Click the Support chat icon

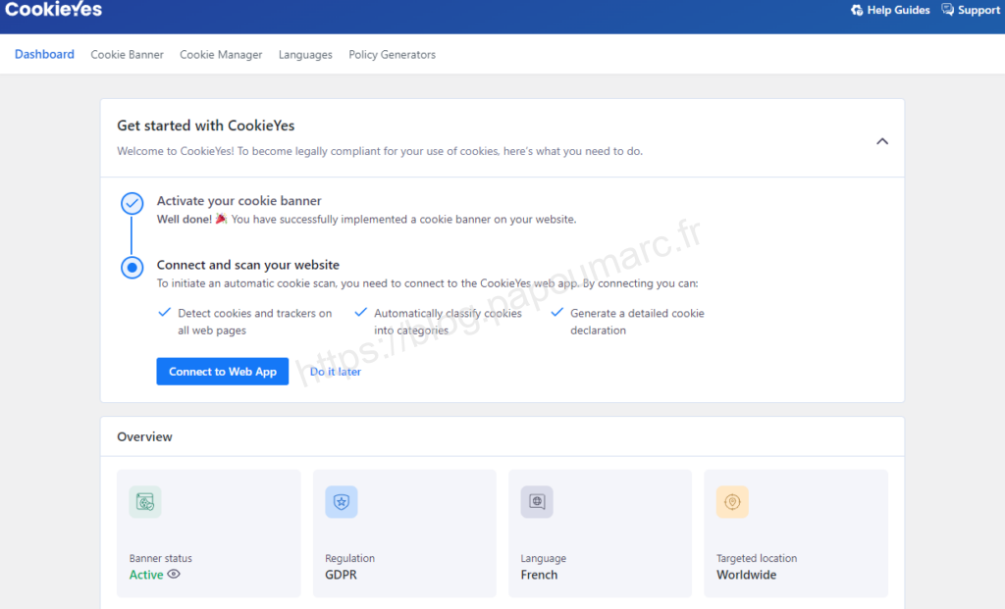coord(947,10)
